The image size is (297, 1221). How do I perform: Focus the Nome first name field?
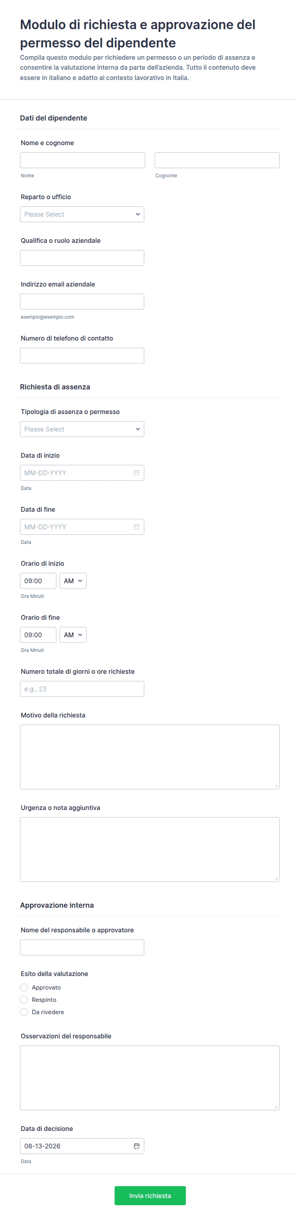point(82,160)
